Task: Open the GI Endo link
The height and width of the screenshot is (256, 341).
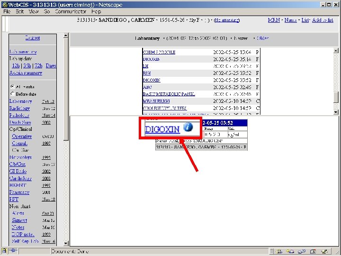Action: click(18, 171)
